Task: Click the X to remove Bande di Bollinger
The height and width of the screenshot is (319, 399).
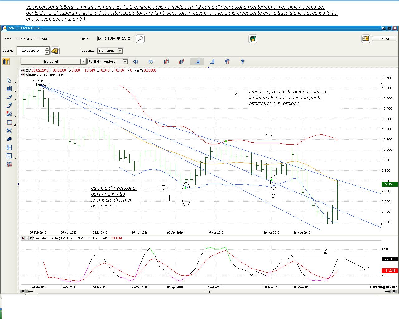Action: coord(27,75)
